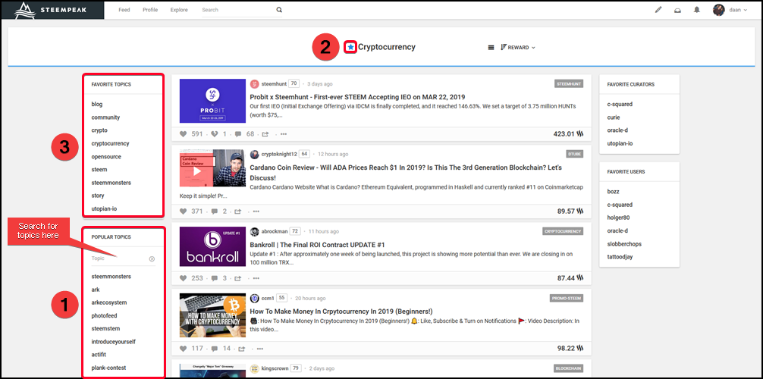This screenshot has height=379, width=763.
Task: Switch the feed layout with list icon
Action: click(x=491, y=48)
